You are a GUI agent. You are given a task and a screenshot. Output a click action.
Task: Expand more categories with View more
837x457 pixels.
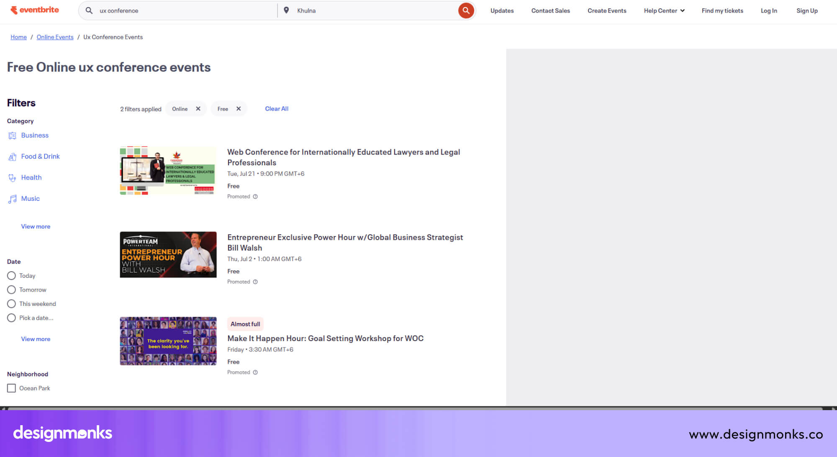(36, 226)
